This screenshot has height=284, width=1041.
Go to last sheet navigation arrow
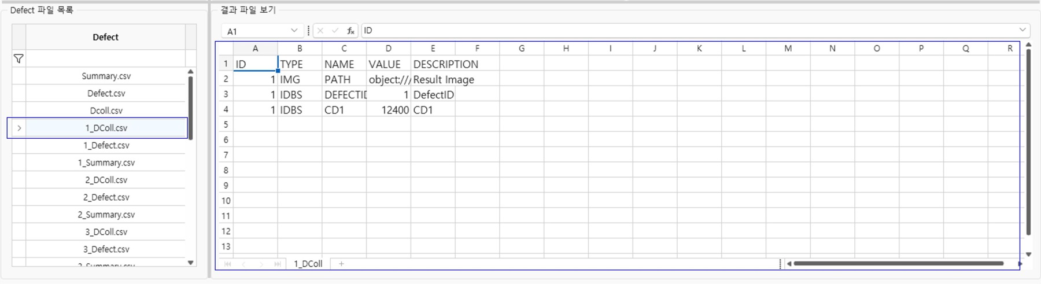tap(278, 264)
